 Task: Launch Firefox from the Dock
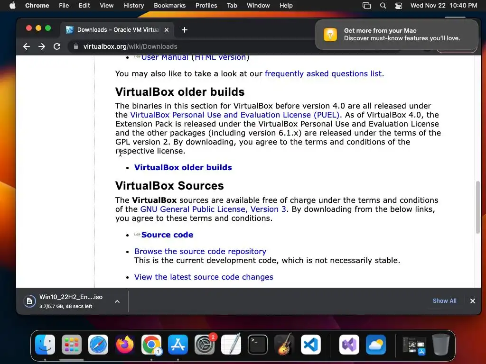(125, 345)
